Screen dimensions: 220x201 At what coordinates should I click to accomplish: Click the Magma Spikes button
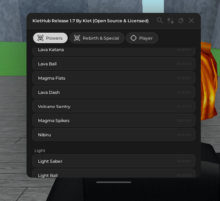(x=114, y=120)
